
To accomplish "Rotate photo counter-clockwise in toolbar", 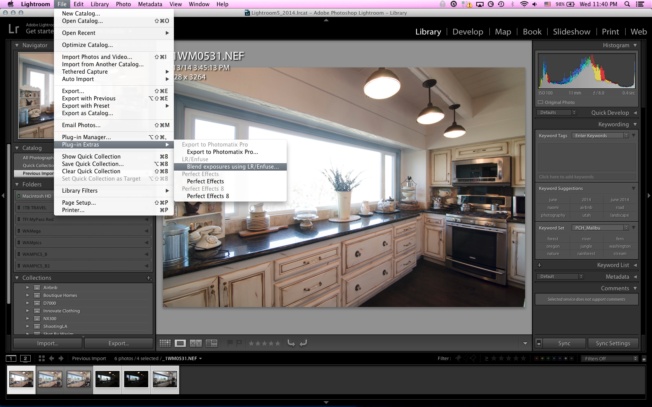I will coord(291,343).
